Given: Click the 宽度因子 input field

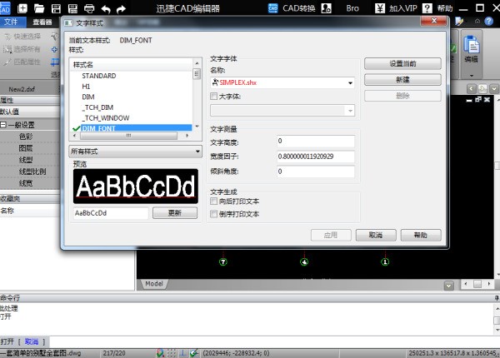Looking at the screenshot, I should tap(316, 156).
